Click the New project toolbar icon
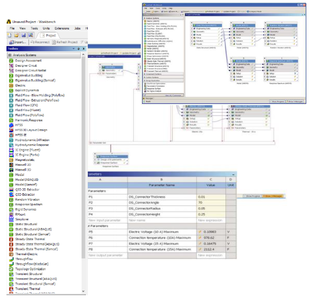 click(x=9, y=36)
